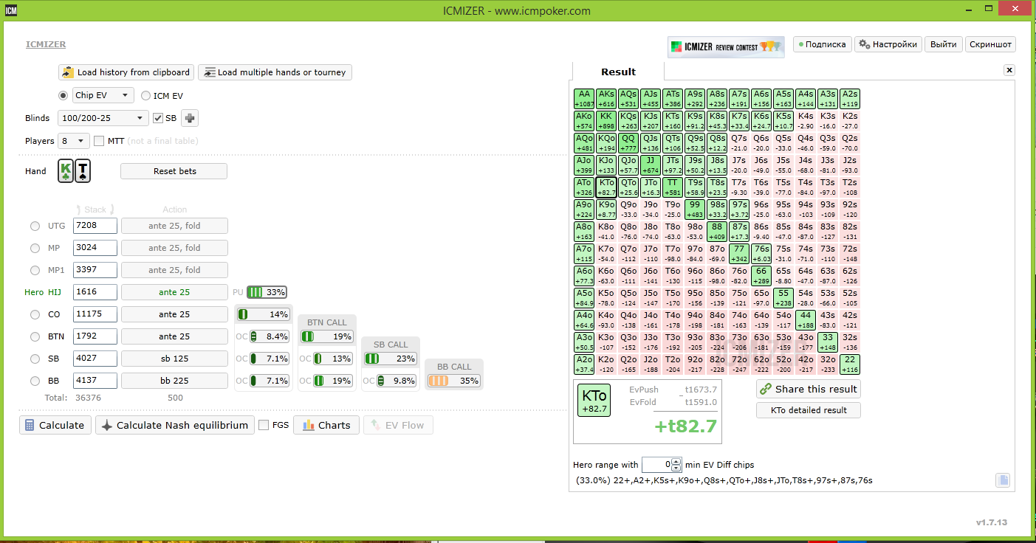
Task: Select the 99 cell in the hand matrix
Action: pyautogui.click(x=696, y=210)
